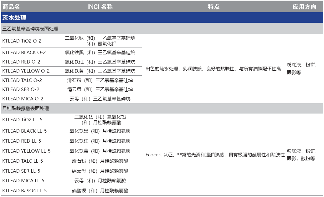Click product name KTLEAD SER O-2
This screenshot has height=197, width=324.
[21, 89]
